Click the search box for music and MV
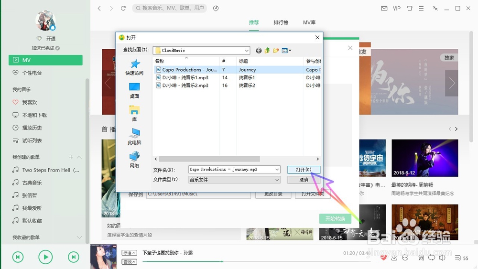The height and width of the screenshot is (269, 478). (170, 8)
